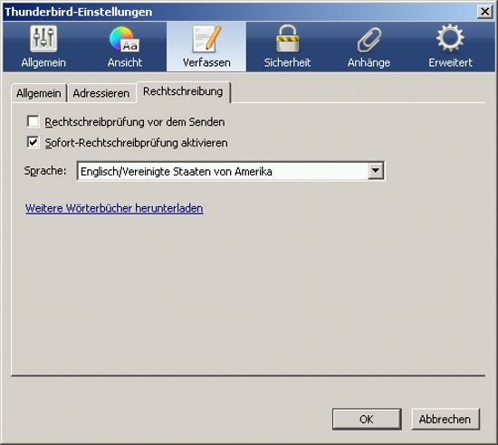Viewport: 498px width, 445px height.
Task: Cancel via the Abbrechen button
Action: [445, 420]
